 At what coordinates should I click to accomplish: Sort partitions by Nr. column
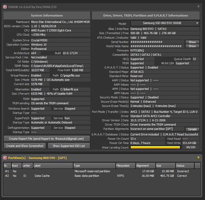(x=7, y=165)
